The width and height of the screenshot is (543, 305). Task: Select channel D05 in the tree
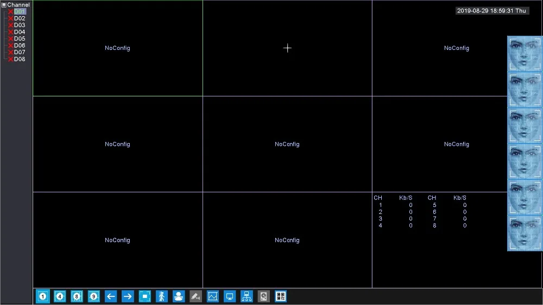20,38
